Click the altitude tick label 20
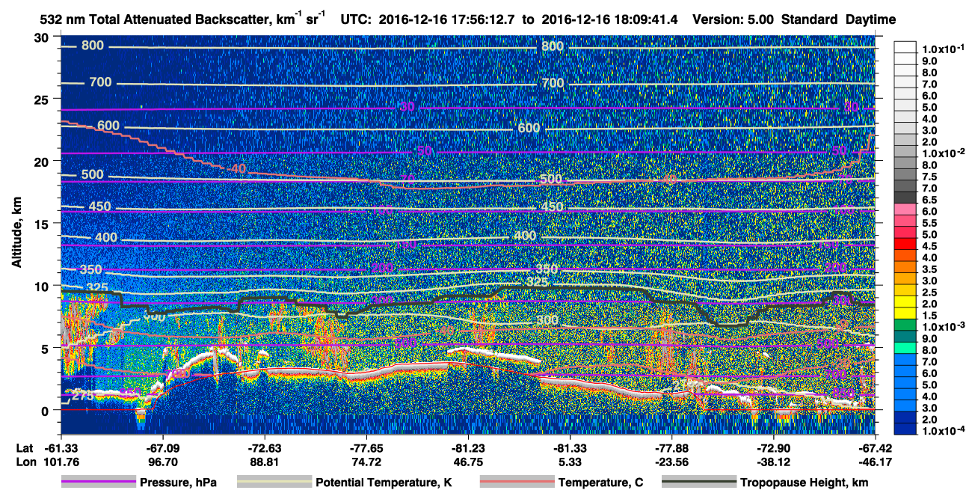 point(43,162)
